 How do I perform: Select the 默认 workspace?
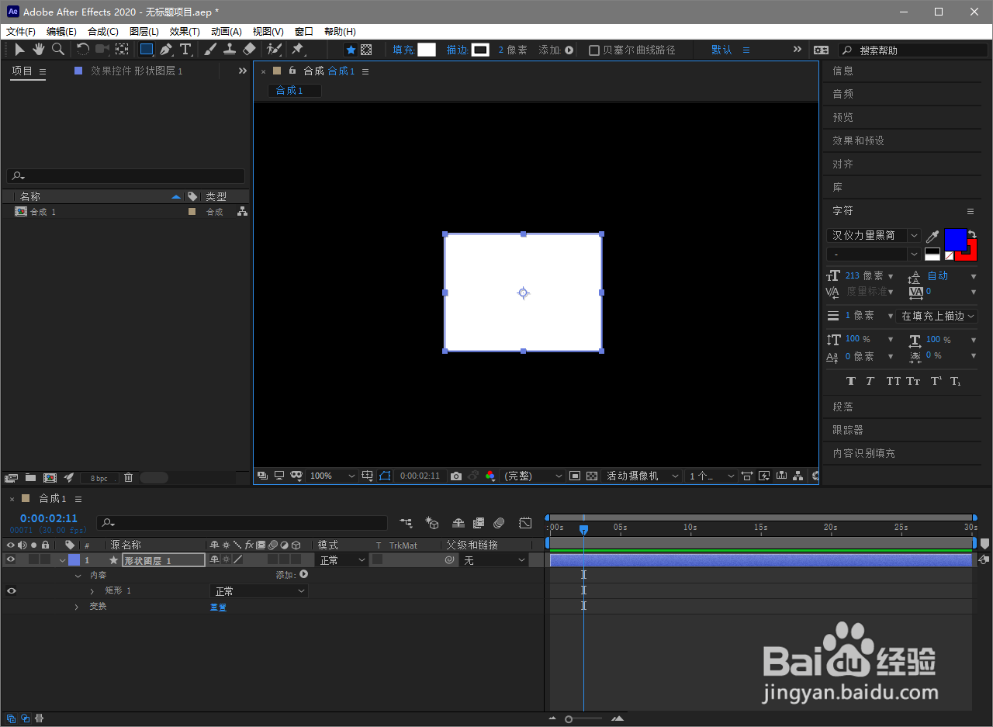(721, 50)
